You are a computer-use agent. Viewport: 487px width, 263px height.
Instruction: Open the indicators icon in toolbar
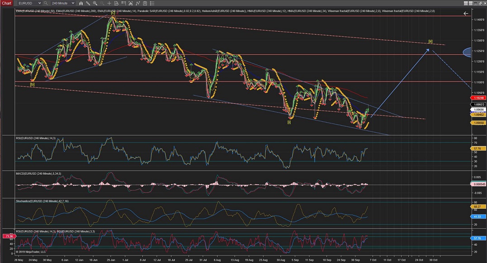coord(137,3)
